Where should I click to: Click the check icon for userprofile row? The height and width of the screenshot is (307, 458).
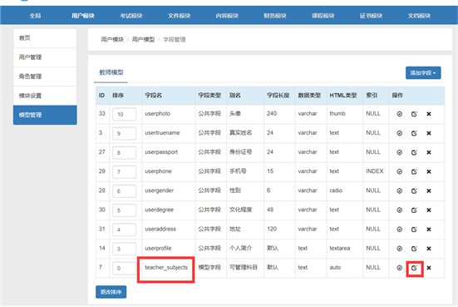399,249
